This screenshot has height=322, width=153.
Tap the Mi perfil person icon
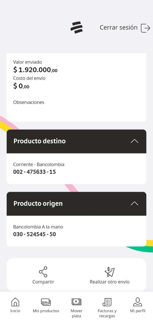coord(138,301)
